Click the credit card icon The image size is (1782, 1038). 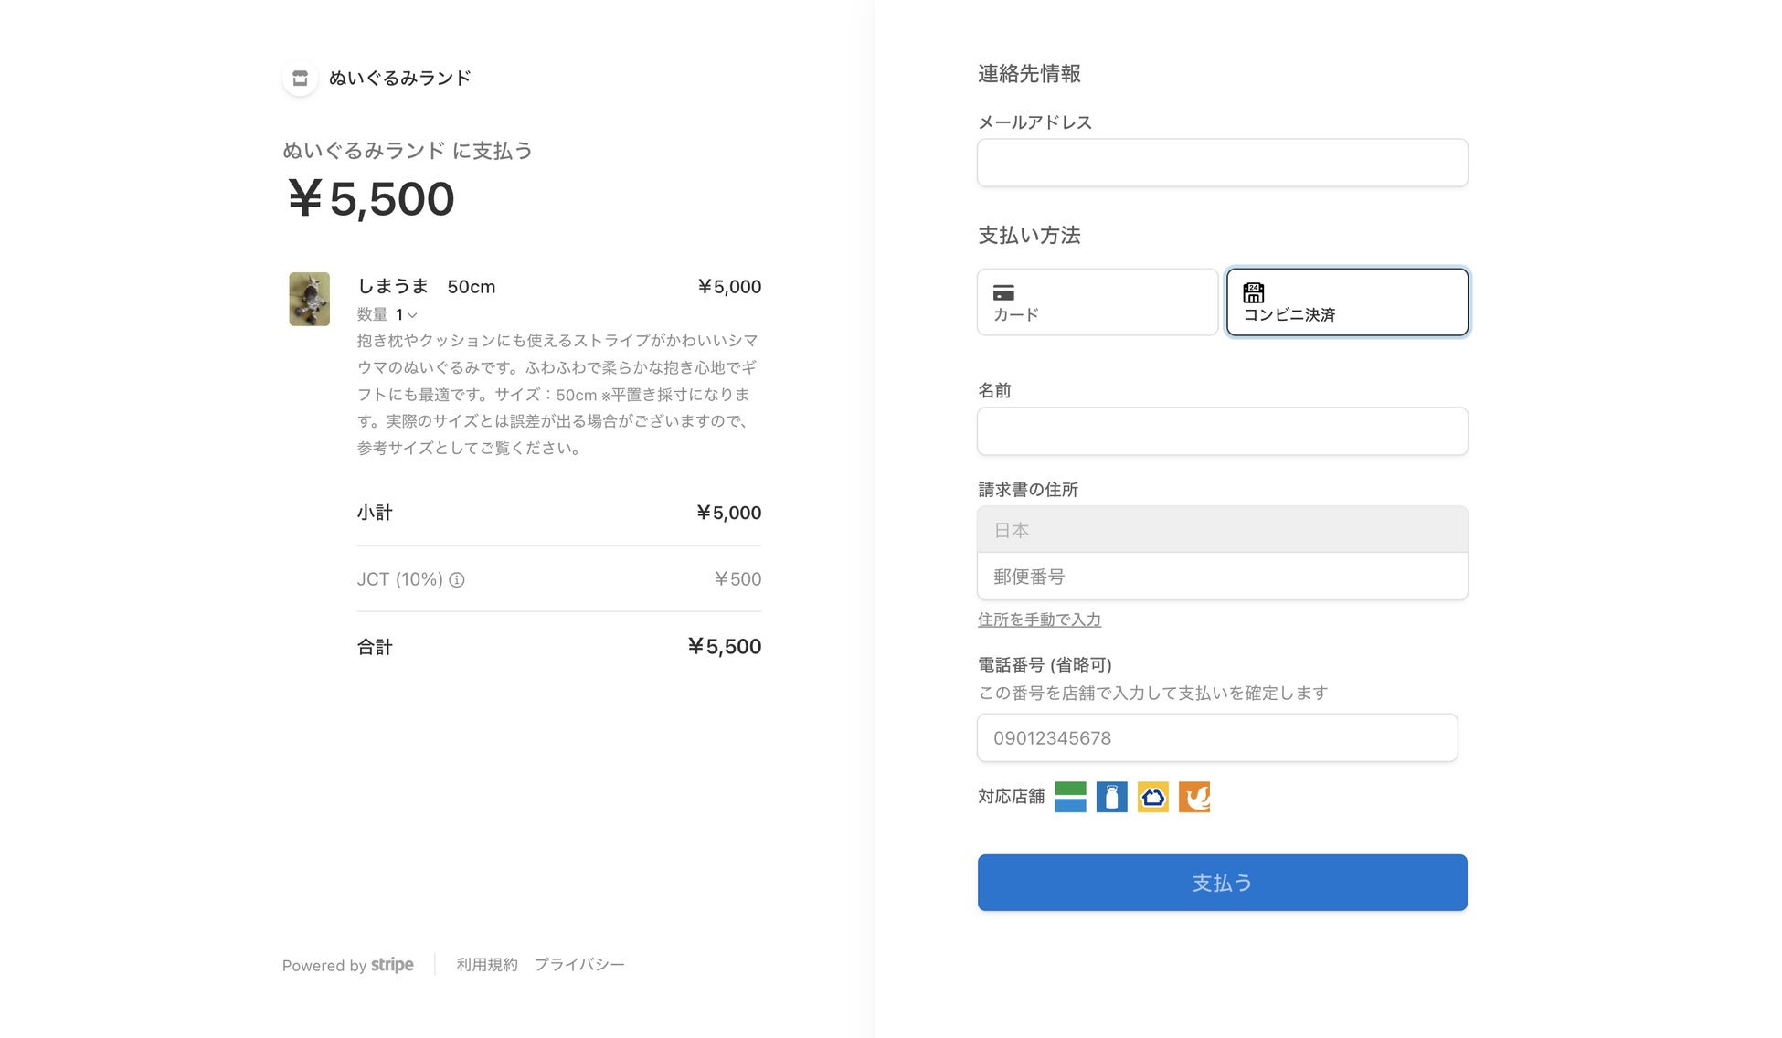pyautogui.click(x=1003, y=292)
